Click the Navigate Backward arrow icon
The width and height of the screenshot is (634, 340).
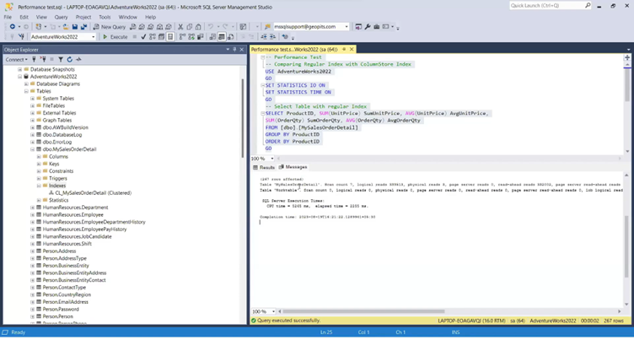click(x=13, y=27)
